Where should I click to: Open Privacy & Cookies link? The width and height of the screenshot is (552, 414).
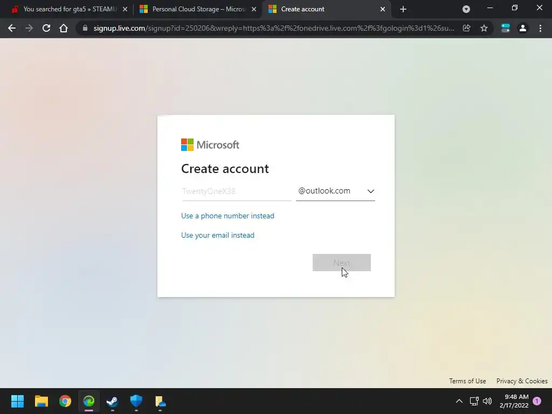pos(522,381)
